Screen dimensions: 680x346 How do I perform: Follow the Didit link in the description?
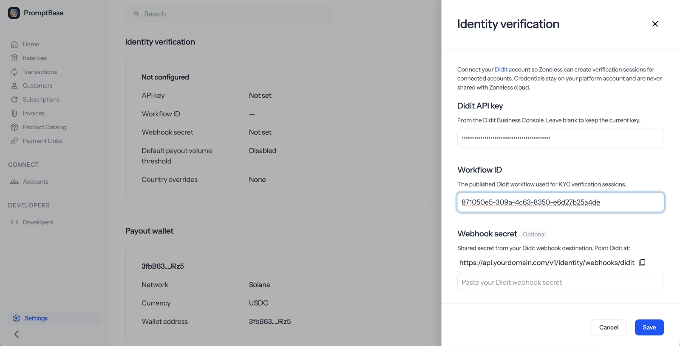[x=501, y=69]
